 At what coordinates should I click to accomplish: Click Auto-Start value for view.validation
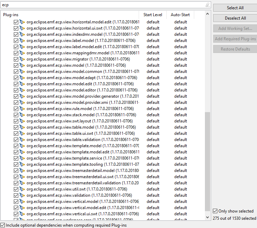[180, 195]
